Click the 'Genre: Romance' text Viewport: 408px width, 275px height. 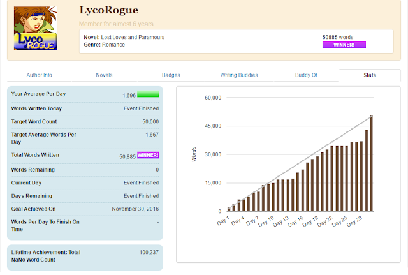[105, 45]
